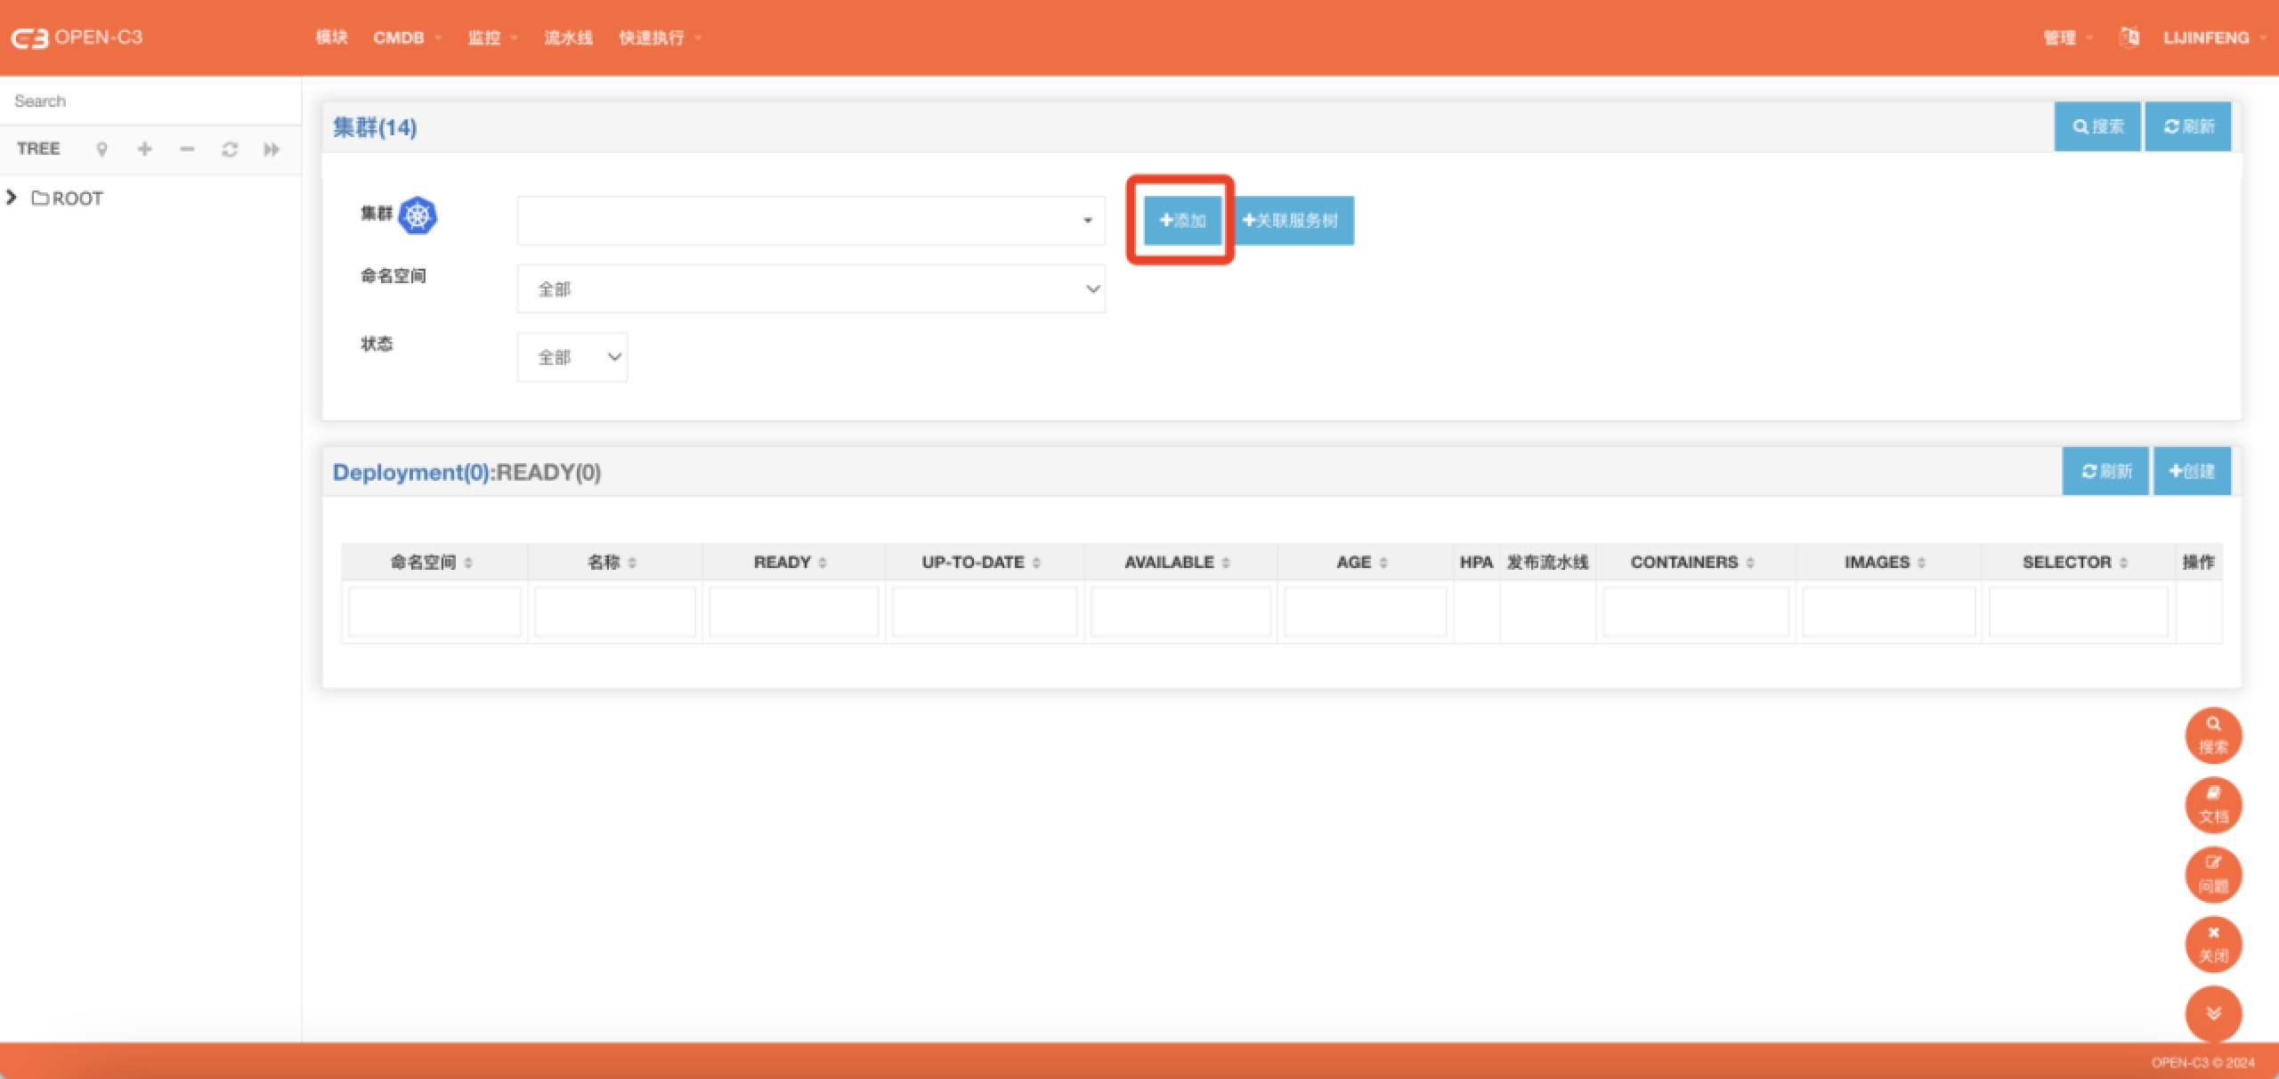Click the location pin icon in tree toolbar
Image resolution: width=2279 pixels, height=1079 pixels.
pos(101,150)
